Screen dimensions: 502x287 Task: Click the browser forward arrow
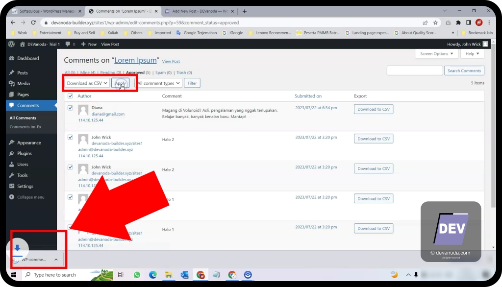coord(23,23)
